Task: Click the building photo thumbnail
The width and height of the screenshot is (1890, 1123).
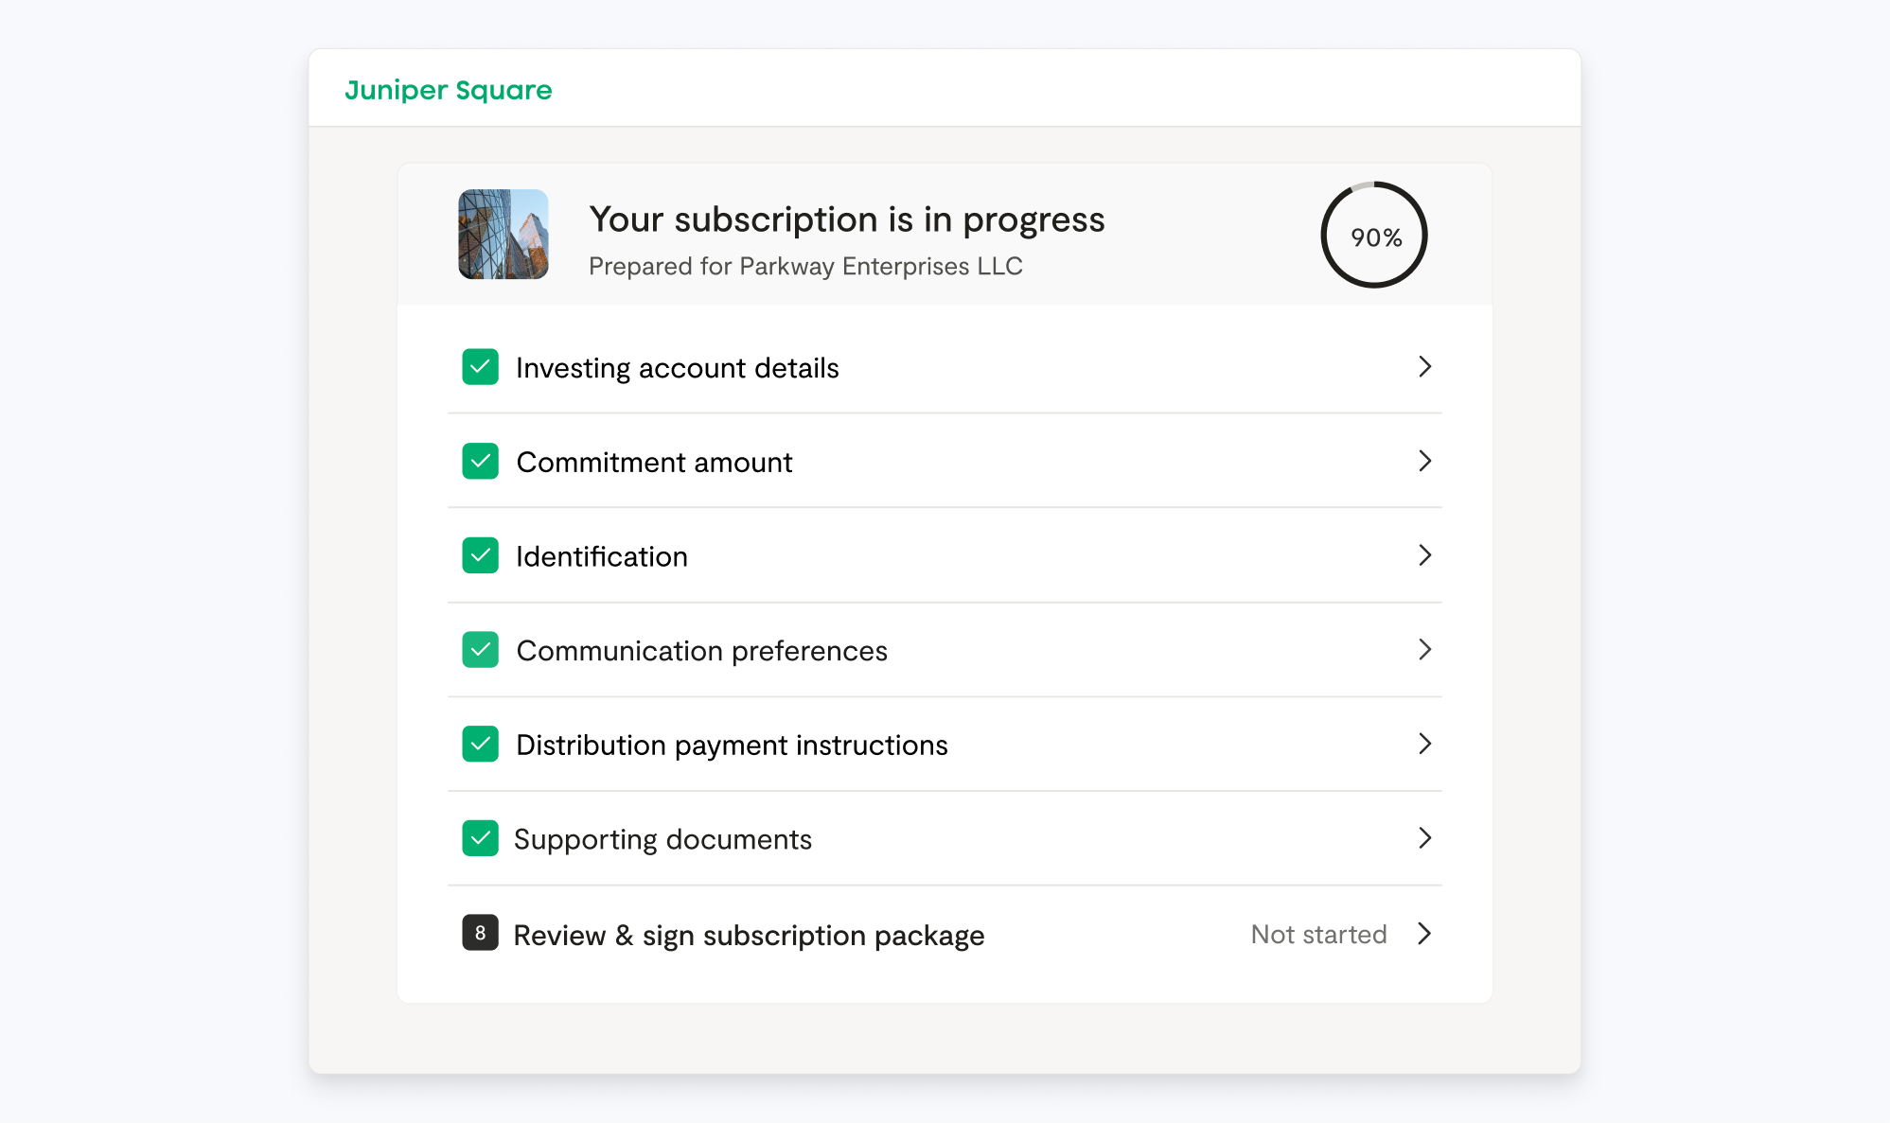Action: [x=503, y=235]
